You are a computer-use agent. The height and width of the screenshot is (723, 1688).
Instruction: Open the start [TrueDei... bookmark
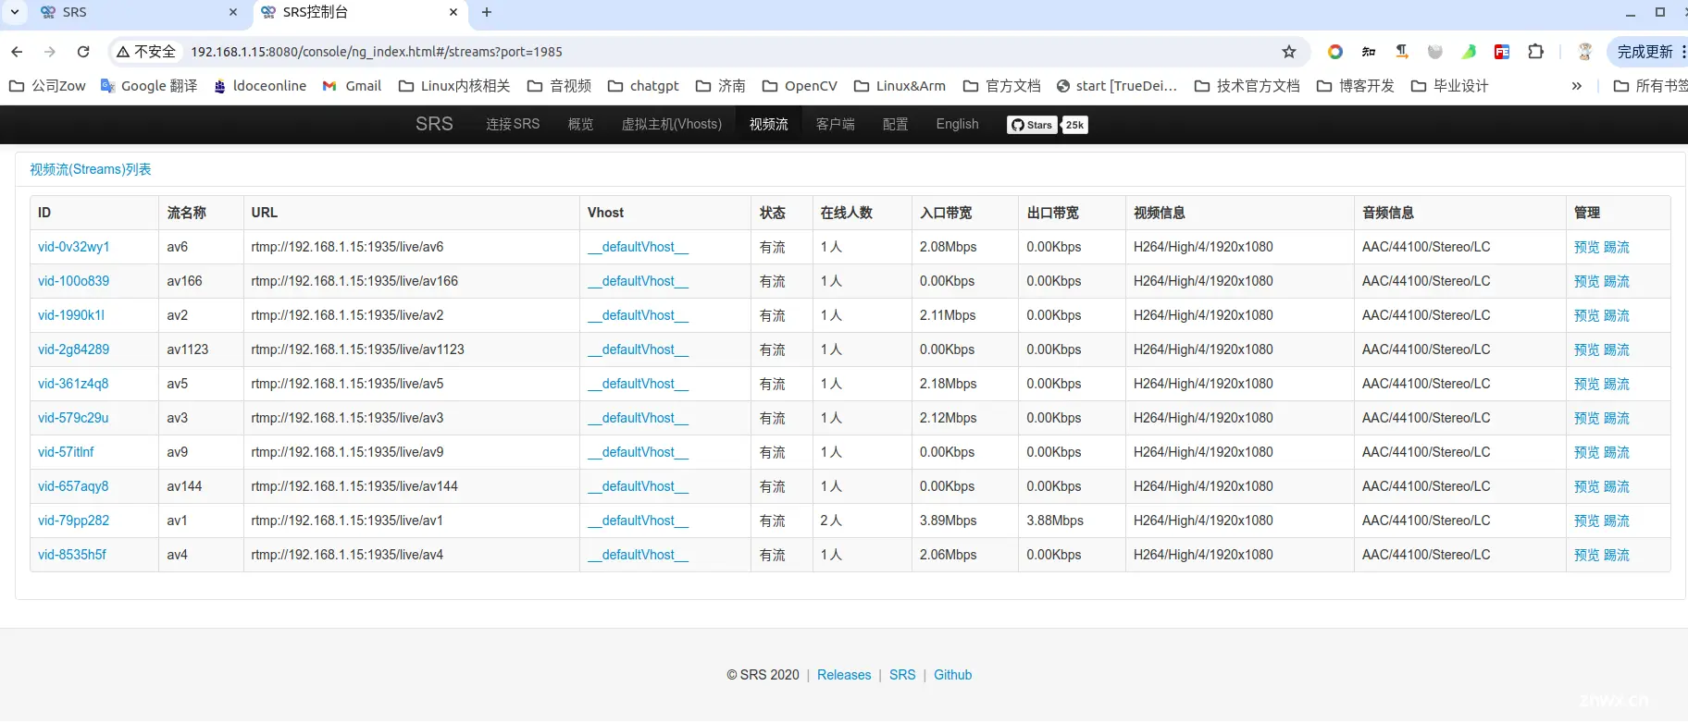[1117, 86]
